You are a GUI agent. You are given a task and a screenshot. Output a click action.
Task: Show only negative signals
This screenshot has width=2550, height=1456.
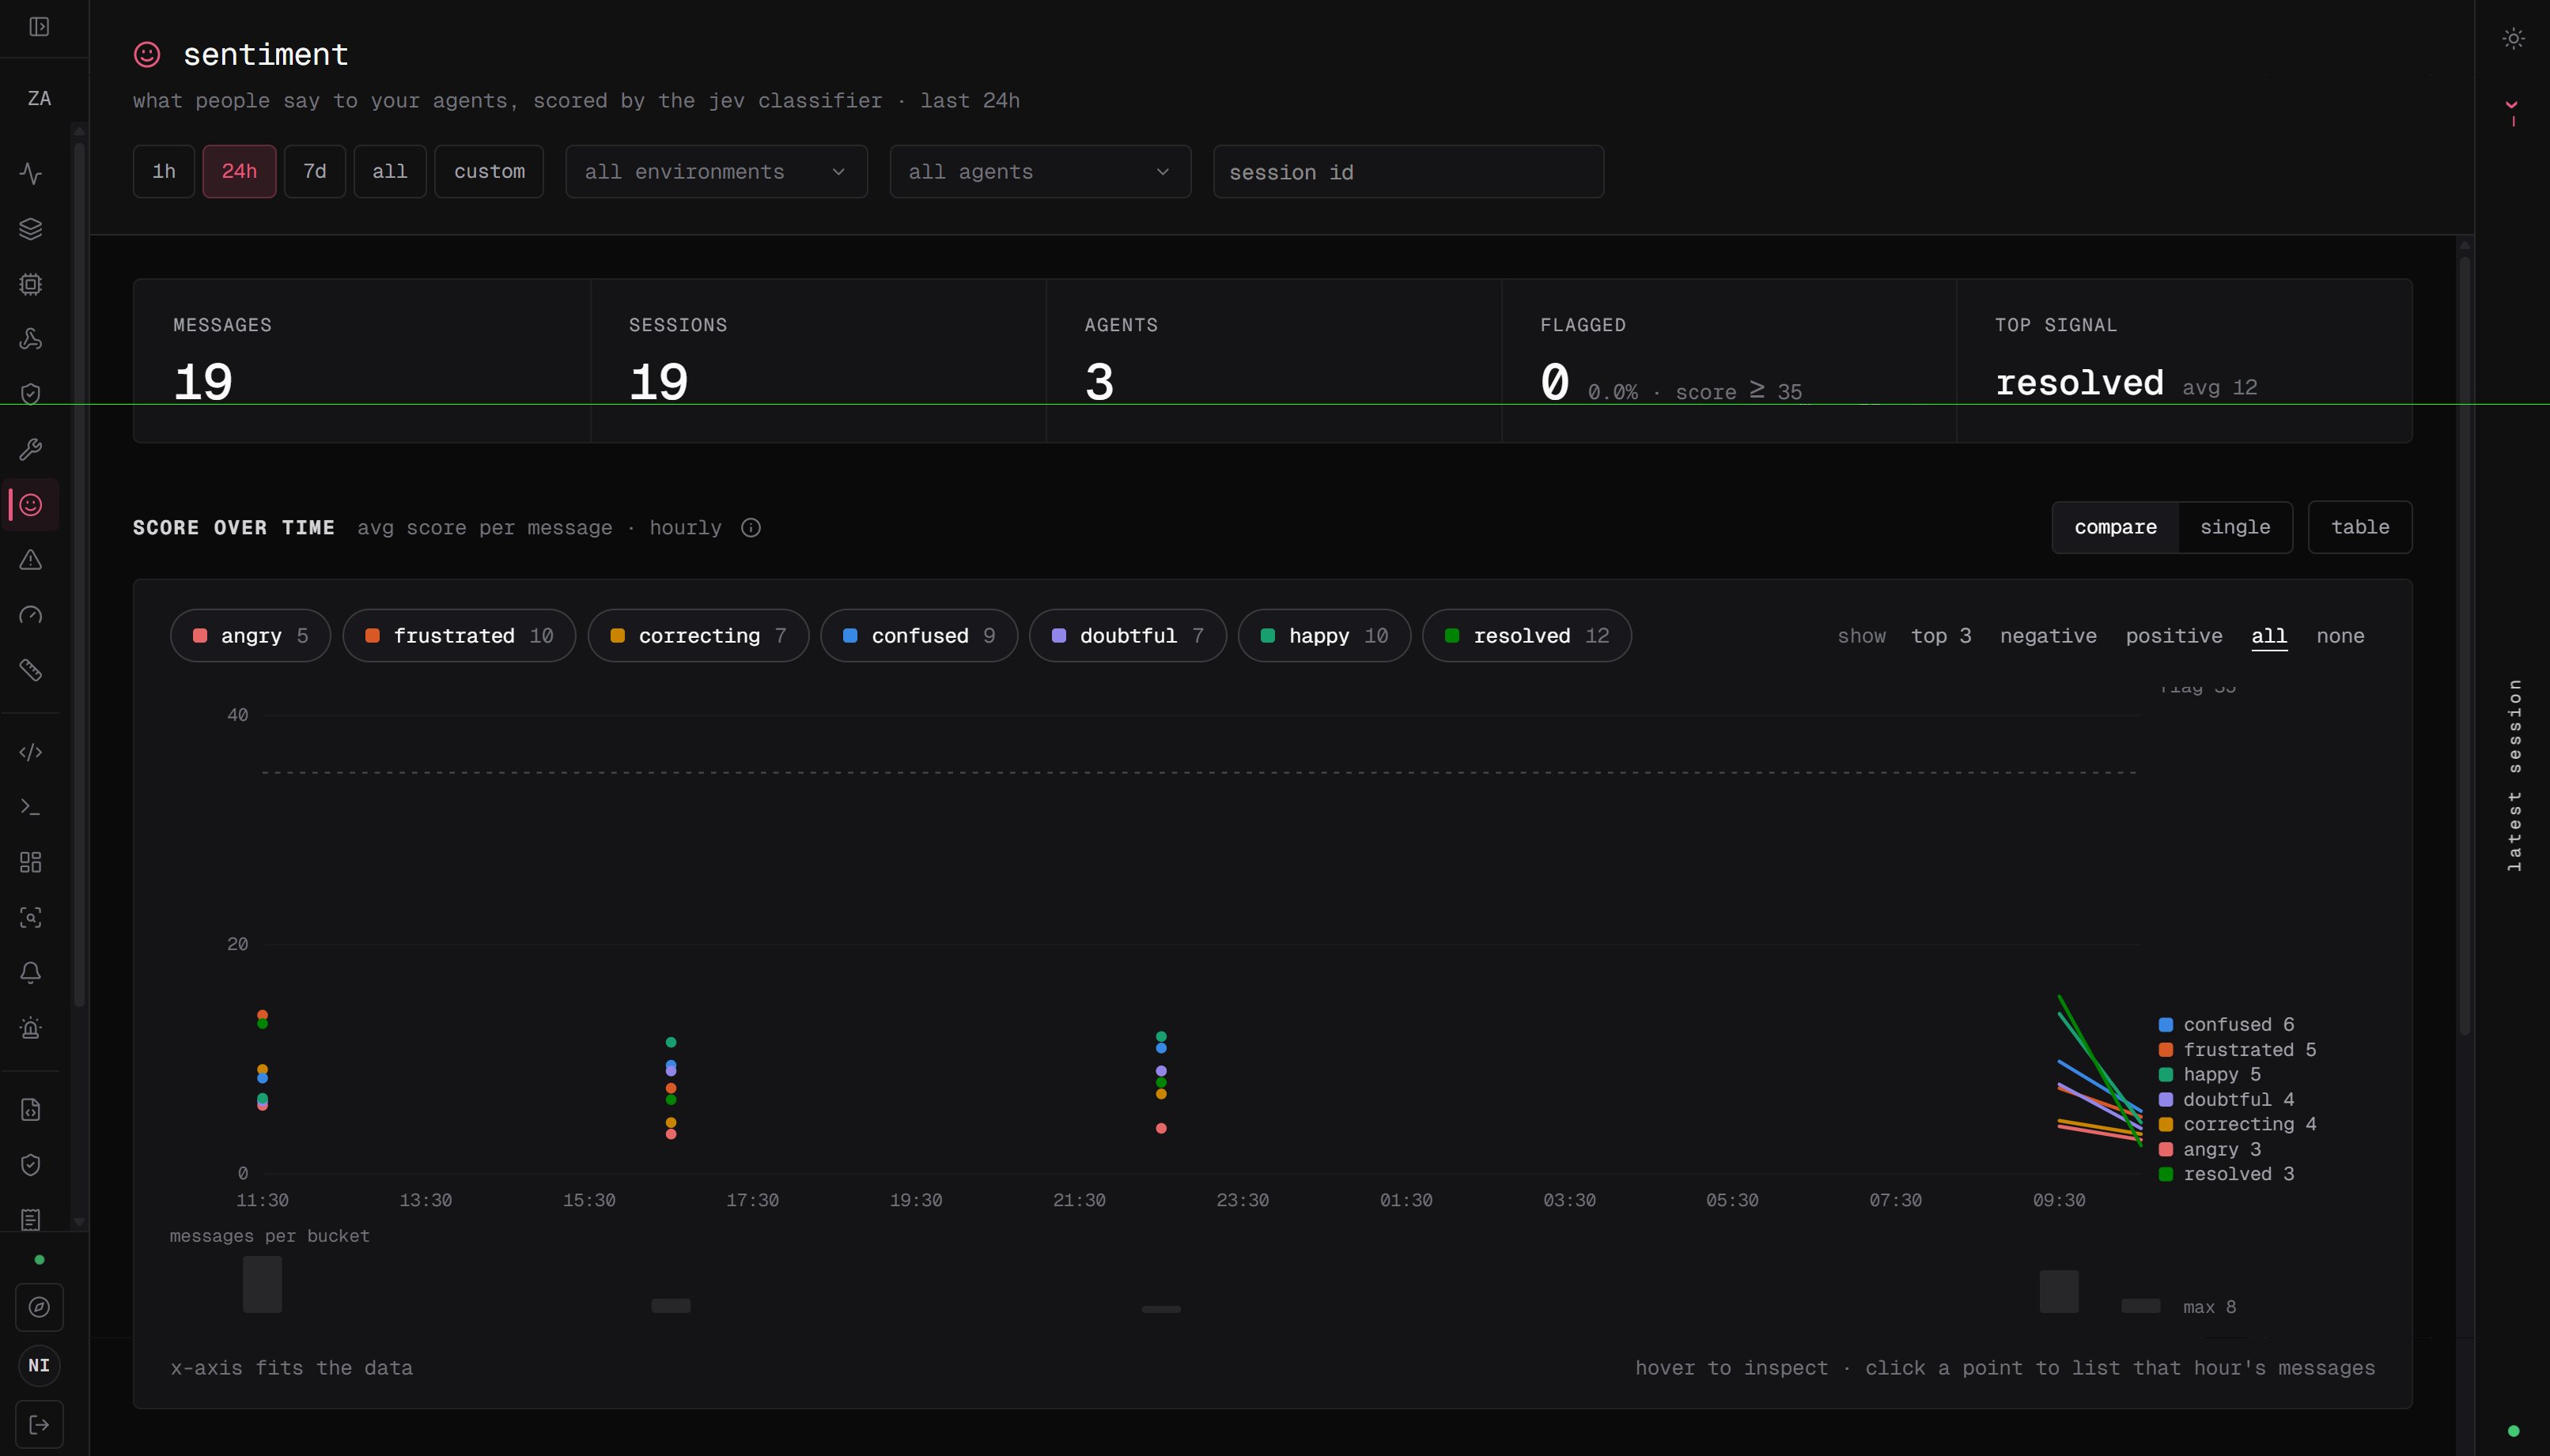click(2048, 636)
